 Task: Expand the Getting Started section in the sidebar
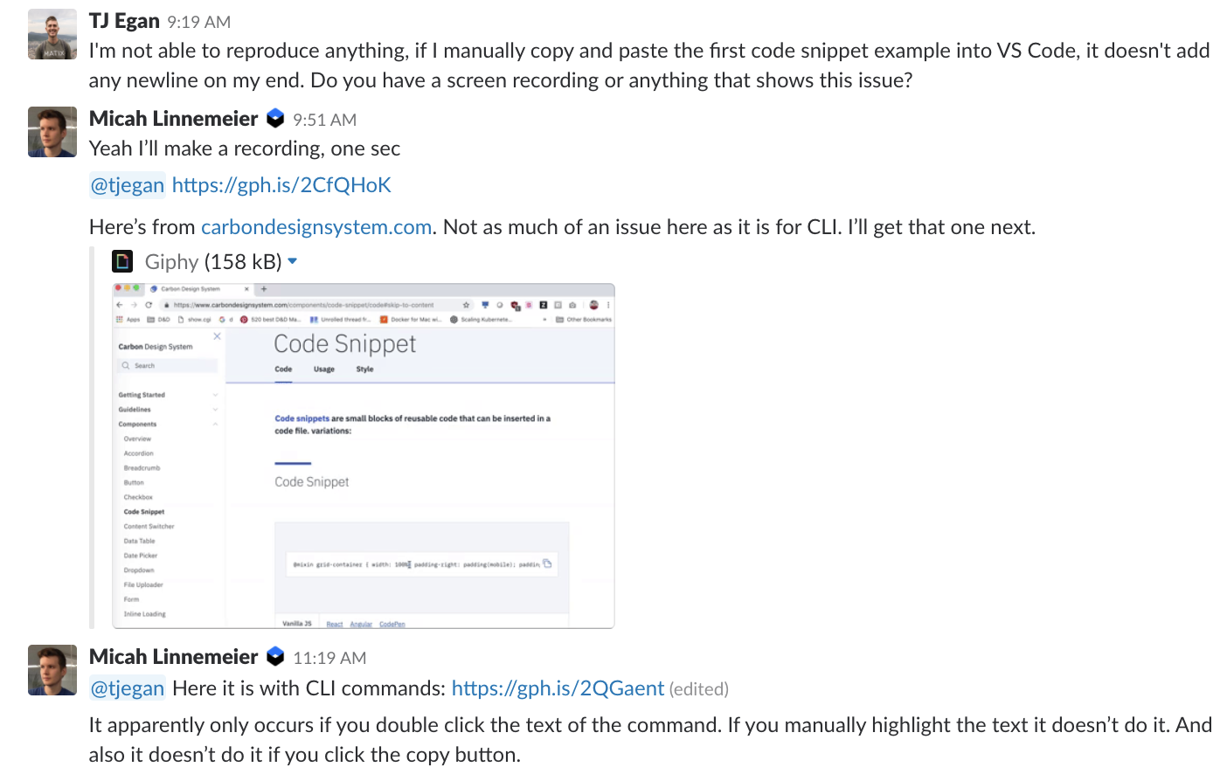pyautogui.click(x=216, y=395)
